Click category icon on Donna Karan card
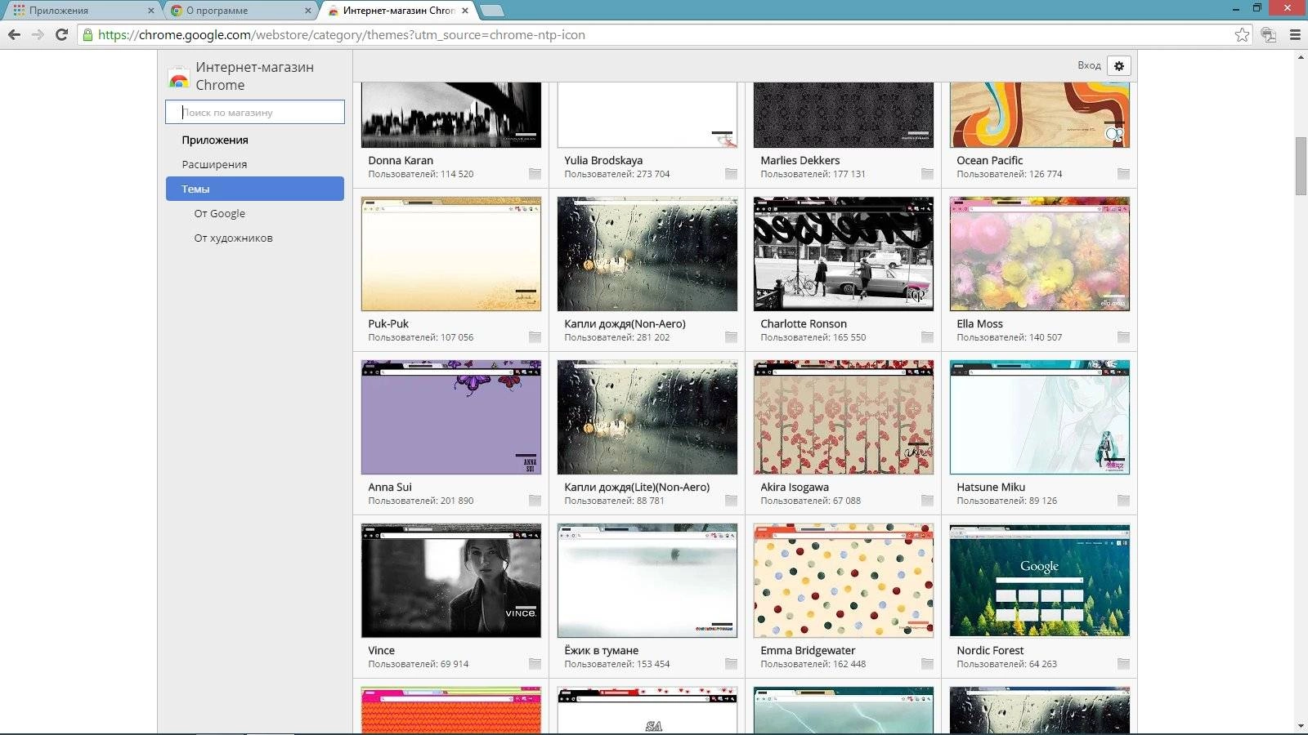Image resolution: width=1308 pixels, height=735 pixels. pyautogui.click(x=535, y=174)
